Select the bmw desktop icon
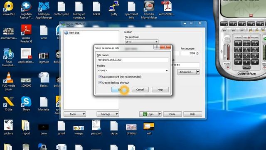This screenshot has height=150, width=266. [44, 129]
